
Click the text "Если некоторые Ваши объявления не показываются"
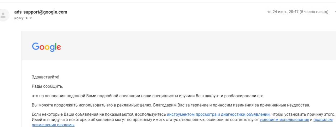[x=82, y=114]
